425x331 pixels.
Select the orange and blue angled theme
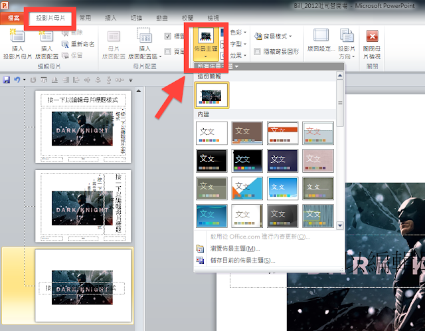pos(247,188)
